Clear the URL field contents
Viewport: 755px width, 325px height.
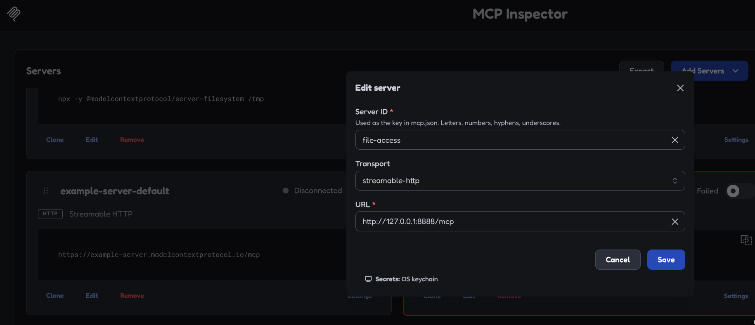(675, 221)
